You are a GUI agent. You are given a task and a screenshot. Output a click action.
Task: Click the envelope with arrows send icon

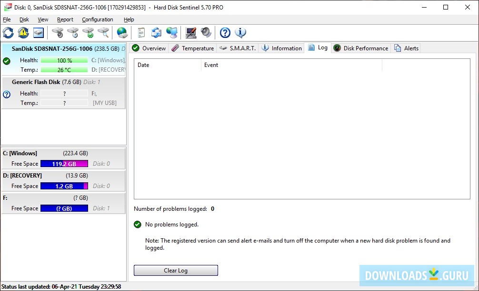coord(156,33)
